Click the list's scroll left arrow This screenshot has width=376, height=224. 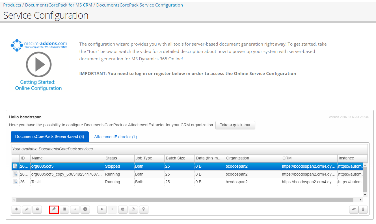(14, 200)
